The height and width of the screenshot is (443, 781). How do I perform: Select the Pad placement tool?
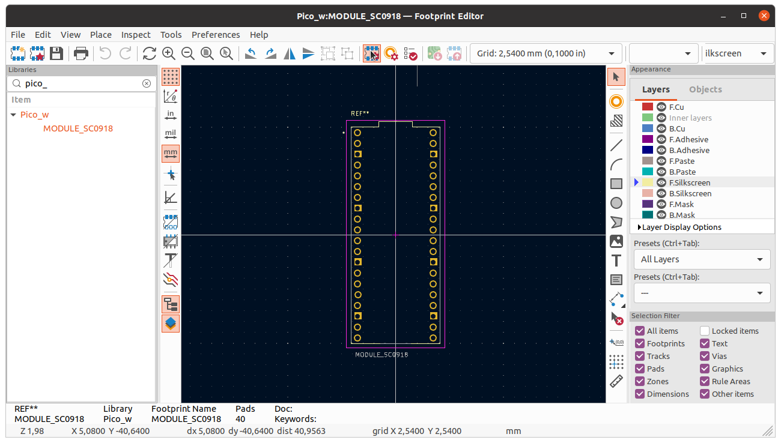pos(616,101)
